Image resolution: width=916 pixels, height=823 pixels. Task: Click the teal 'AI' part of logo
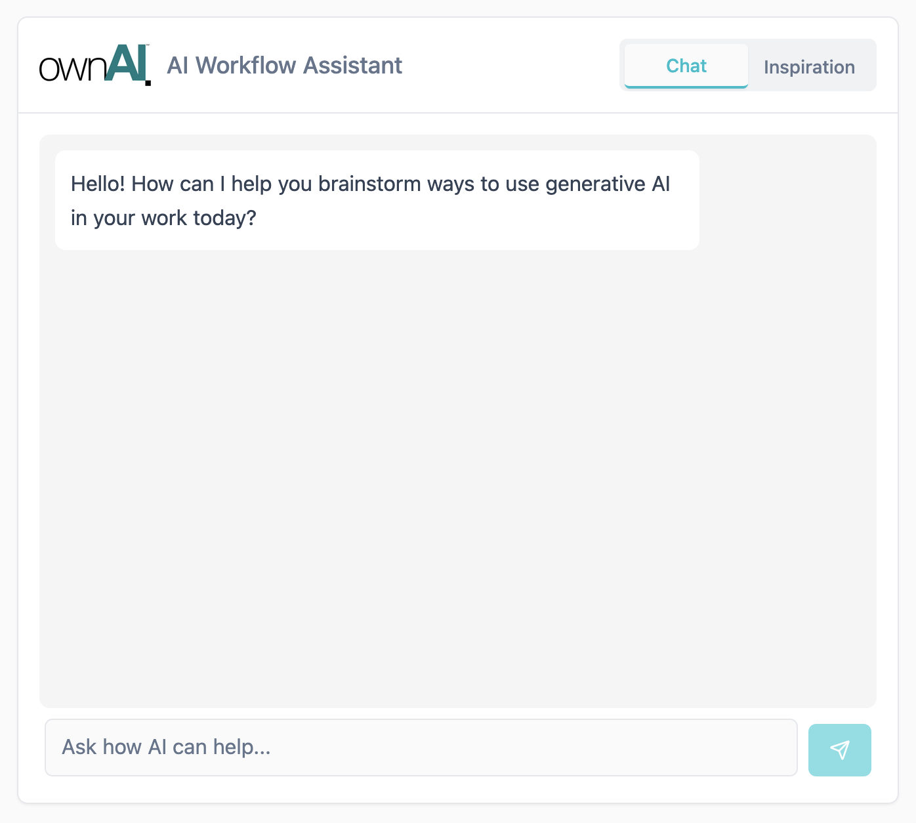[128, 64]
